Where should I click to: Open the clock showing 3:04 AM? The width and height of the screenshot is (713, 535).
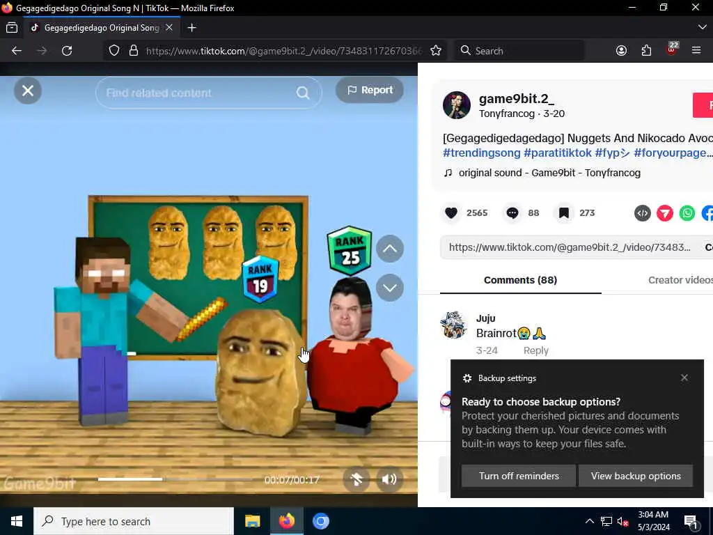[x=653, y=521]
